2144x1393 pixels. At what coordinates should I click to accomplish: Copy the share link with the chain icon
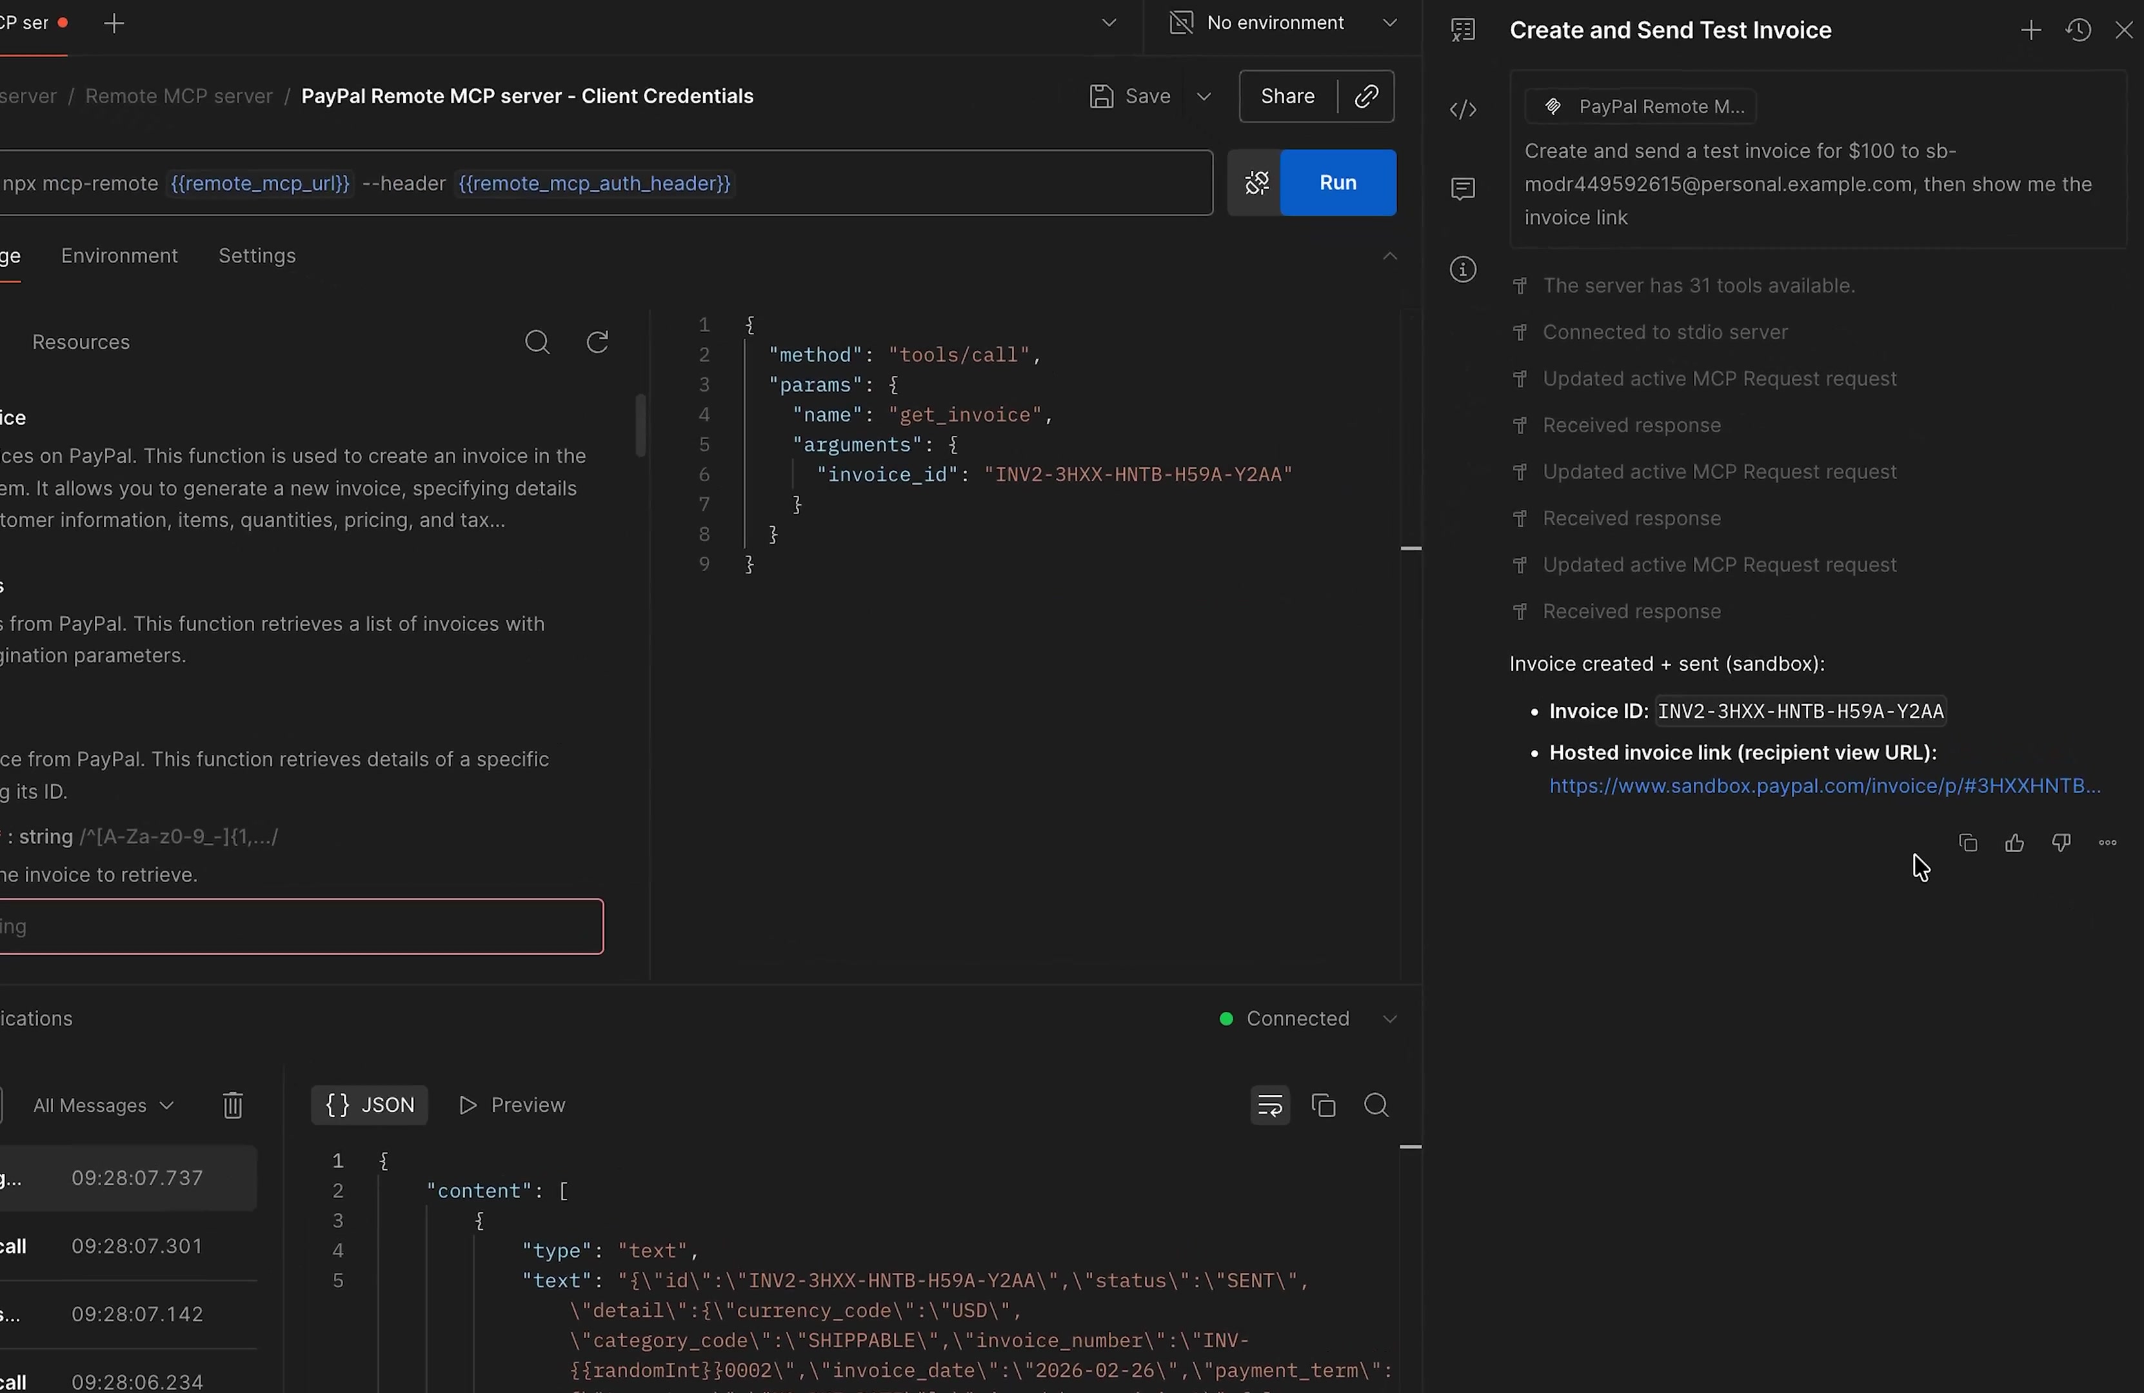(x=1367, y=96)
